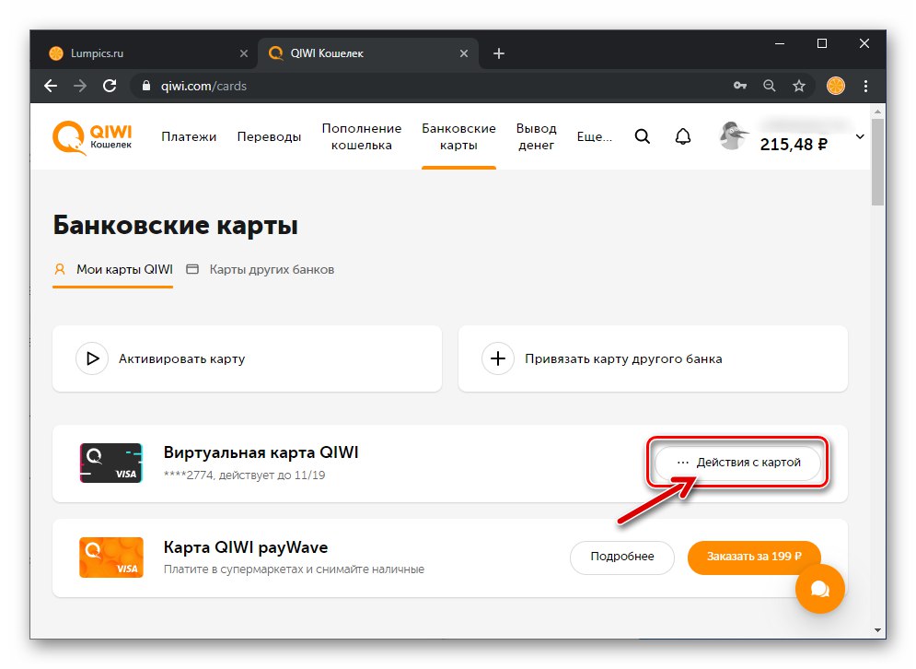The width and height of the screenshot is (916, 669).
Task: Bookmark this page with star icon
Action: (799, 86)
